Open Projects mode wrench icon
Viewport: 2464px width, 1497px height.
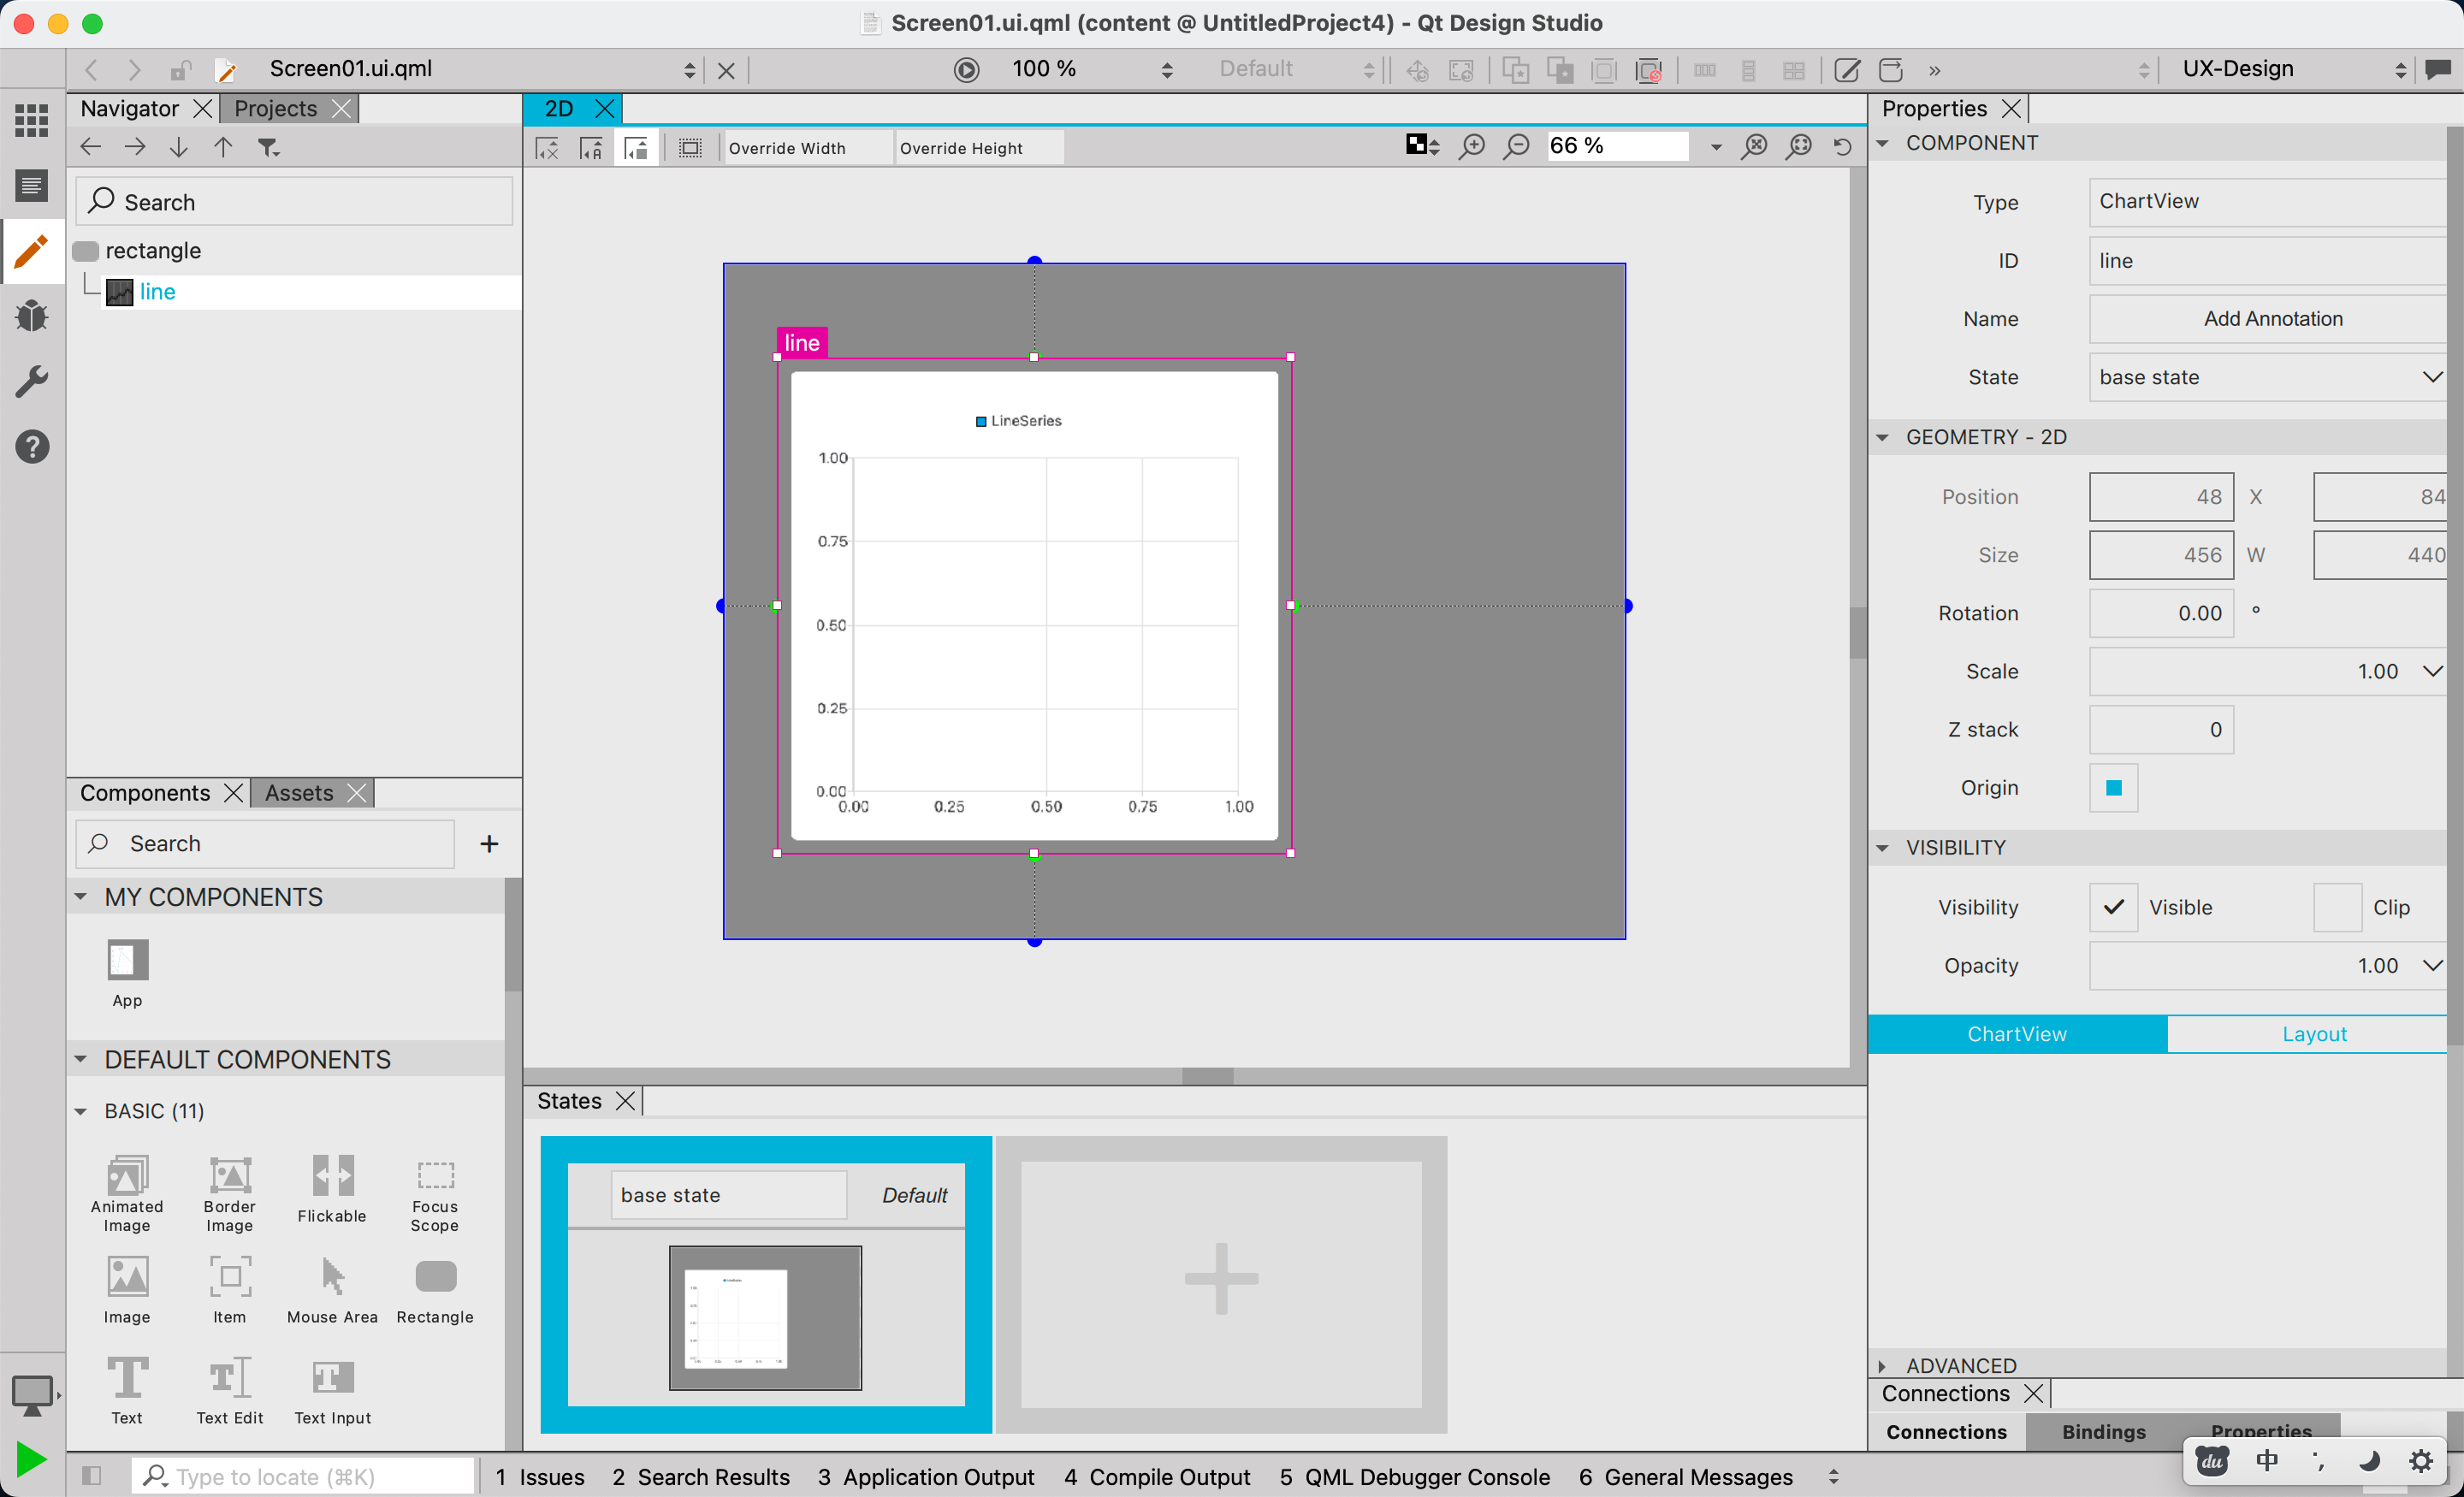pyautogui.click(x=32, y=381)
